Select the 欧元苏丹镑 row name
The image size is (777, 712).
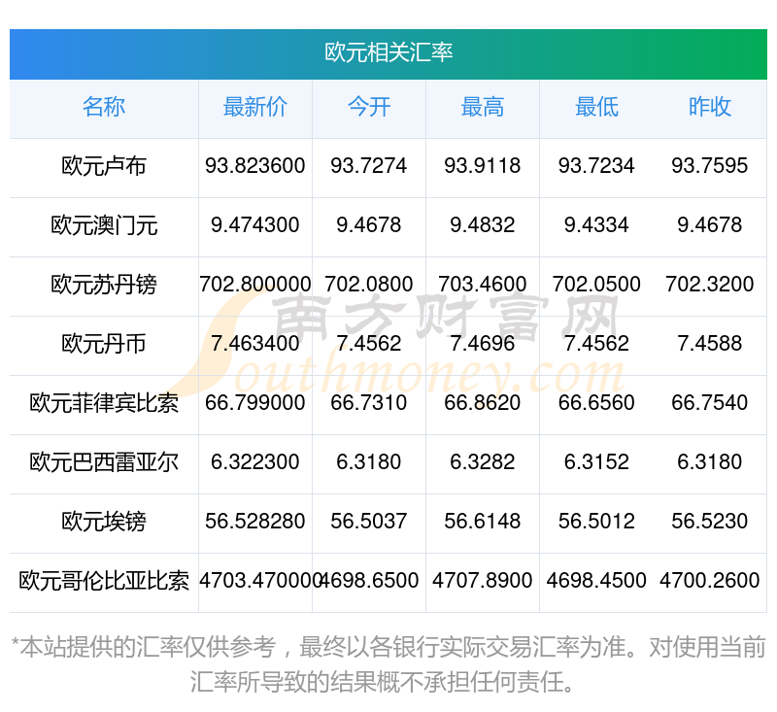pyautogui.click(x=104, y=285)
